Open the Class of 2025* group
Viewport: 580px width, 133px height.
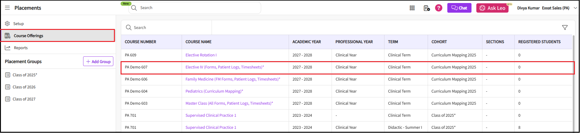[25, 75]
